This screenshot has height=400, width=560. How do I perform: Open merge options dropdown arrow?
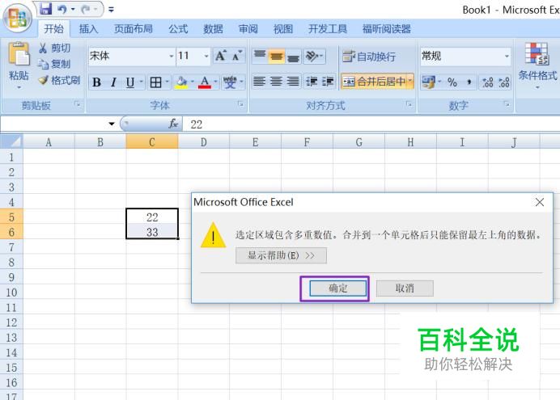click(x=410, y=82)
